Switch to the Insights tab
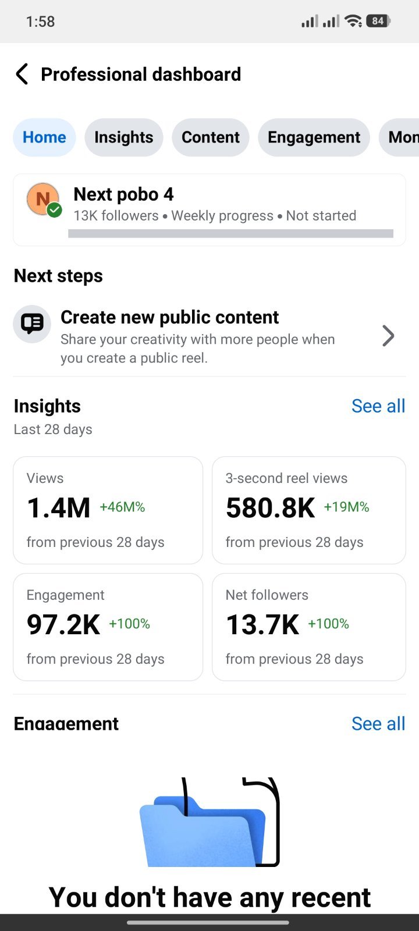 tap(124, 137)
